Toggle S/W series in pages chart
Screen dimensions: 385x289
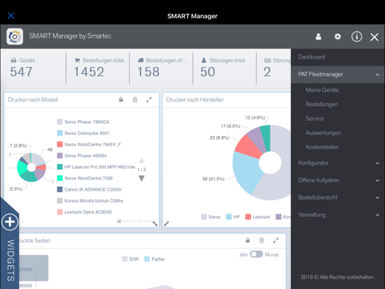[x=130, y=259]
